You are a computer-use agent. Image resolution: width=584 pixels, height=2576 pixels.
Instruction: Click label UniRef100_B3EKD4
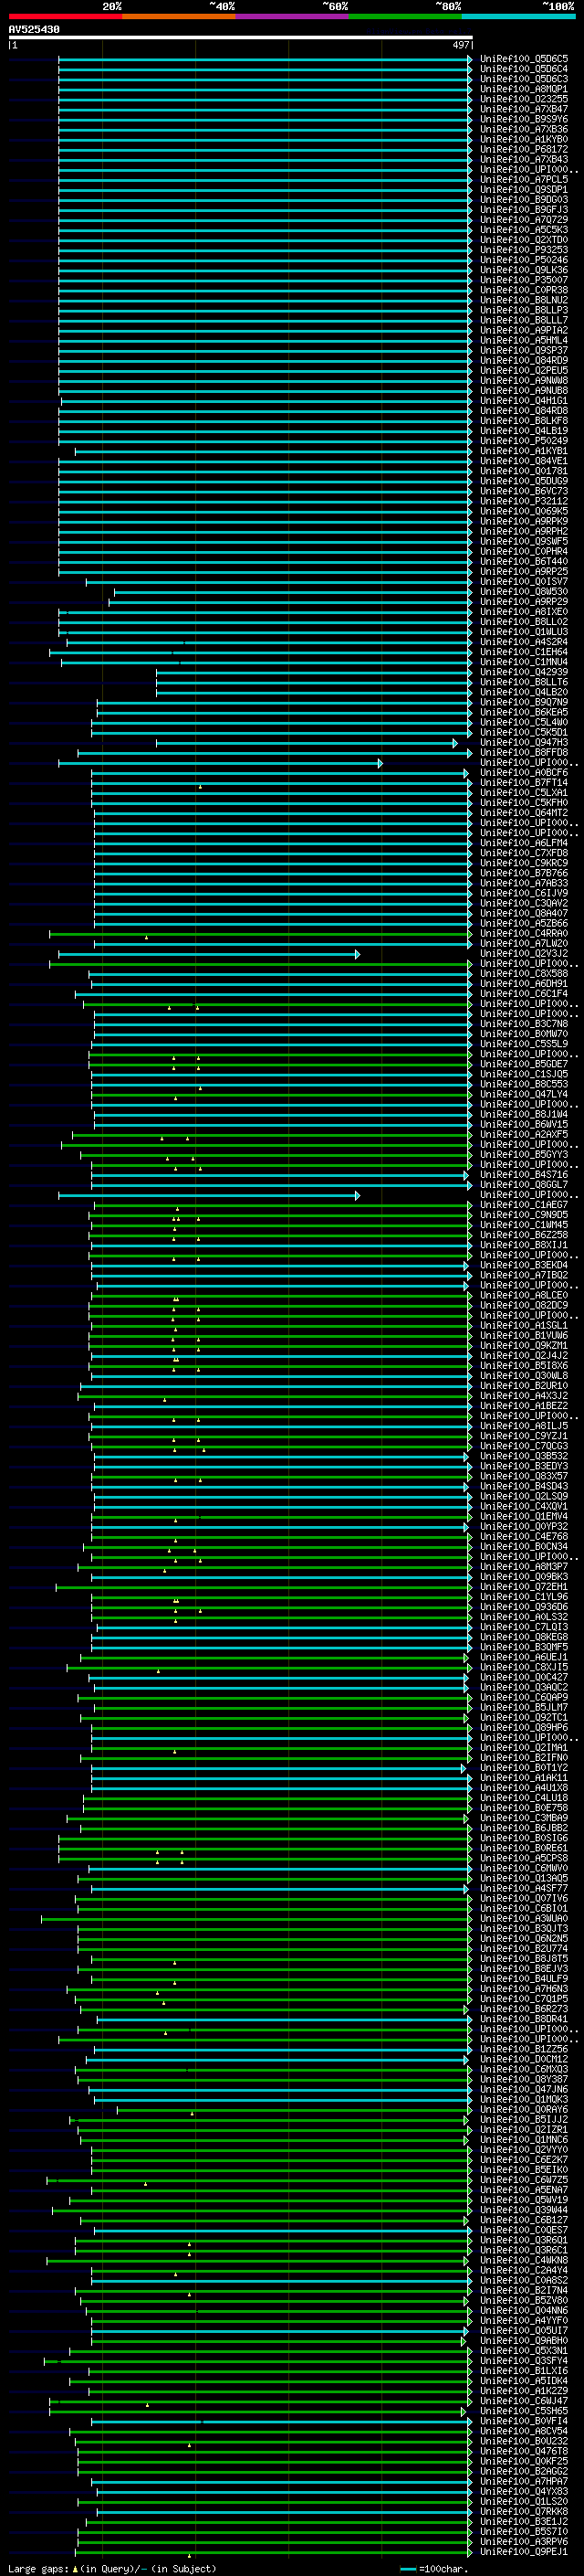[524, 1265]
